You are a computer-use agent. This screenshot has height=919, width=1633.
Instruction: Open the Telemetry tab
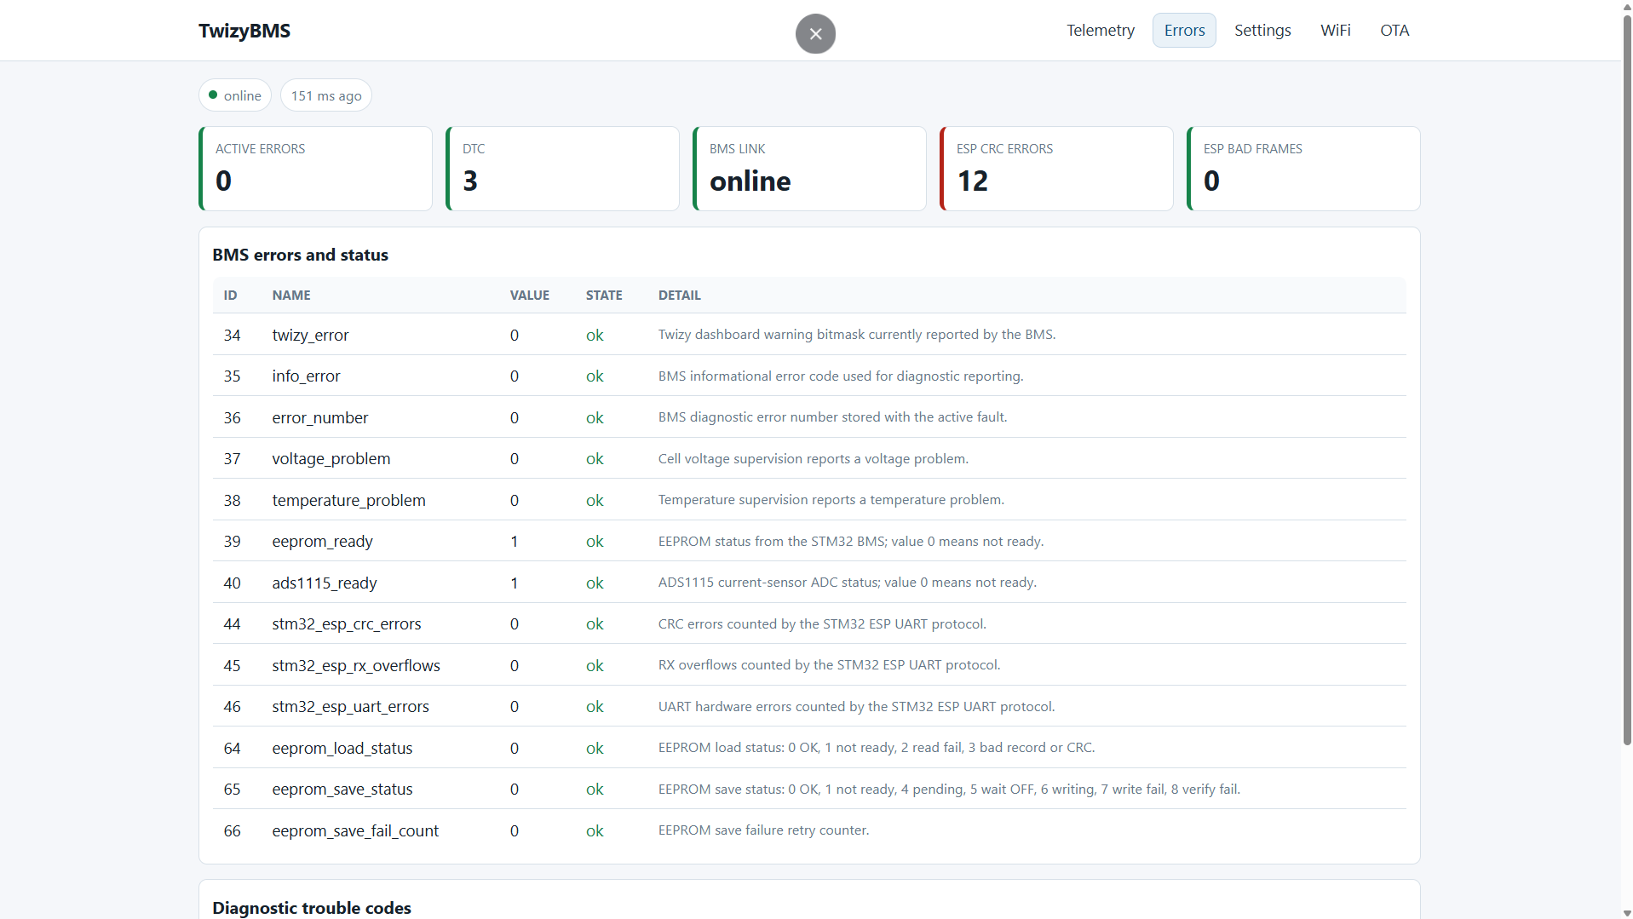tap(1100, 31)
